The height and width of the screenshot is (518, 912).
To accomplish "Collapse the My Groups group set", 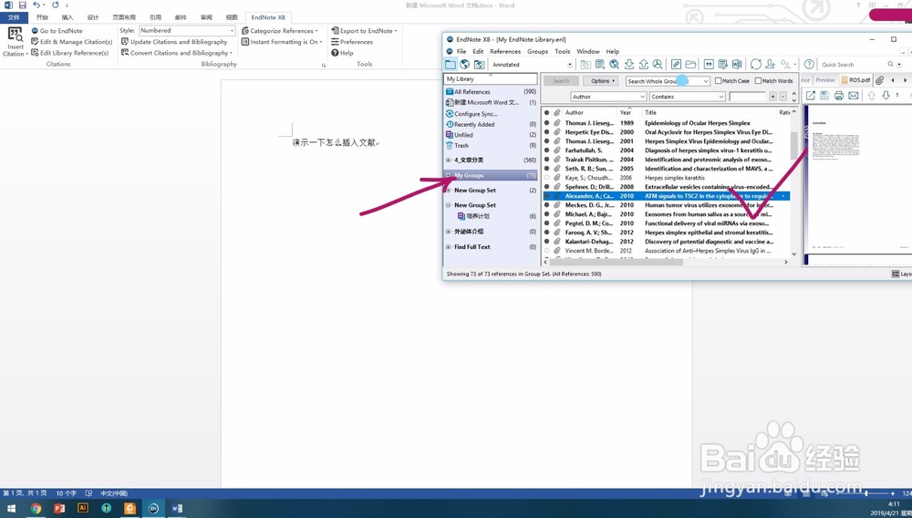I will [x=448, y=175].
